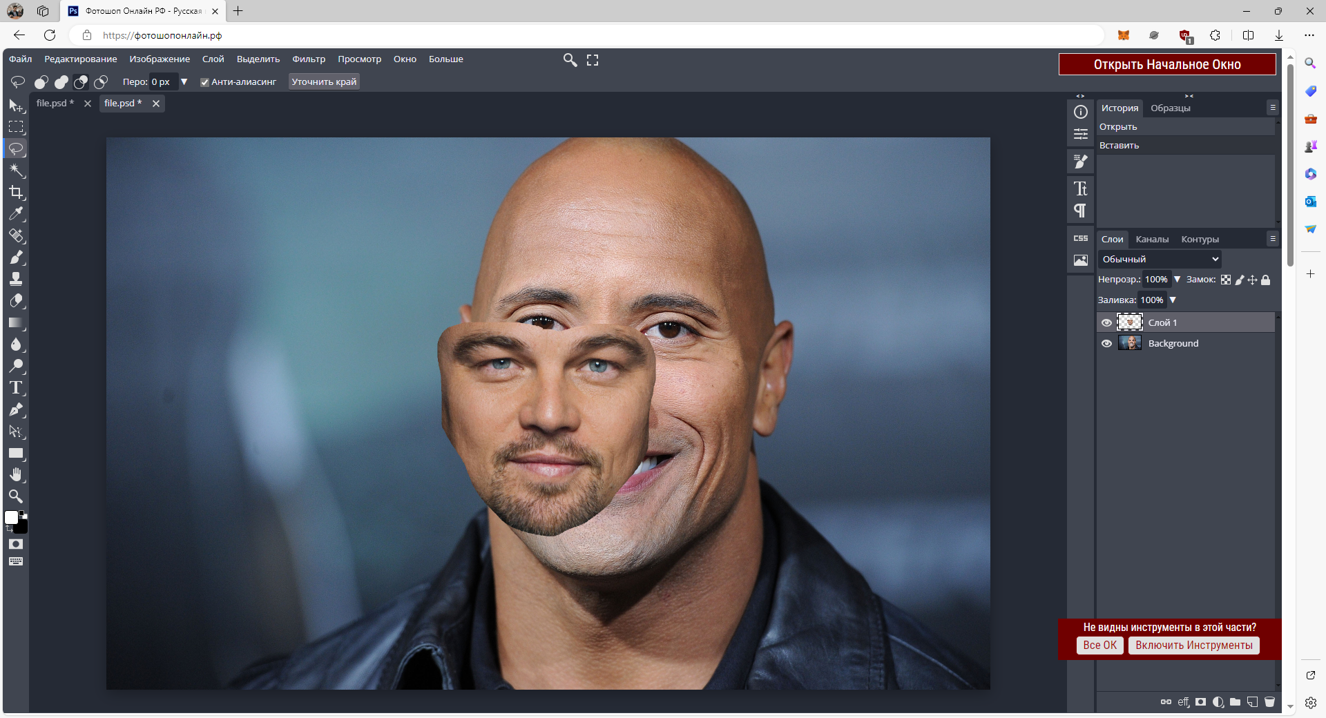Click the Clone Stamp tool
The width and height of the screenshot is (1326, 718).
[x=17, y=279]
